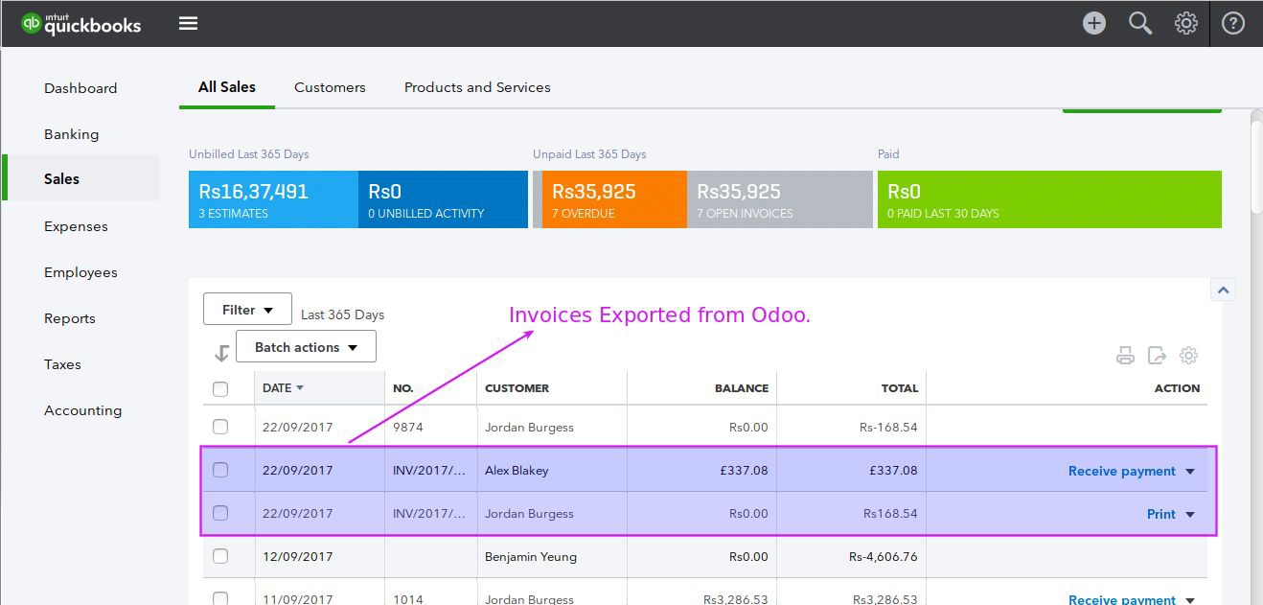Switch to the All Sales tab

[227, 87]
